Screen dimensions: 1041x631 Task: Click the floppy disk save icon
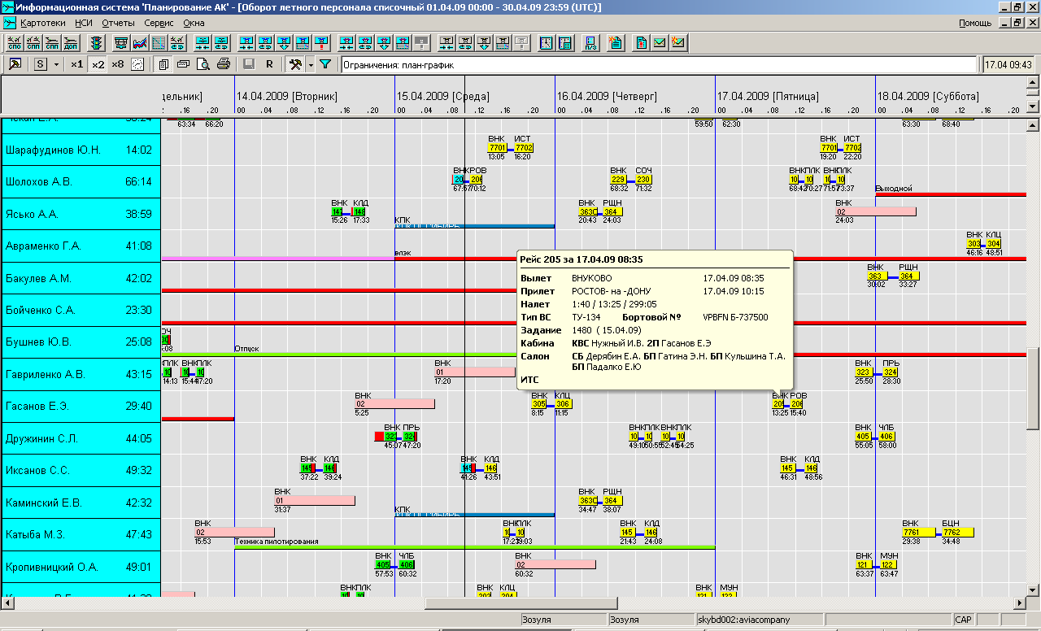(x=249, y=64)
